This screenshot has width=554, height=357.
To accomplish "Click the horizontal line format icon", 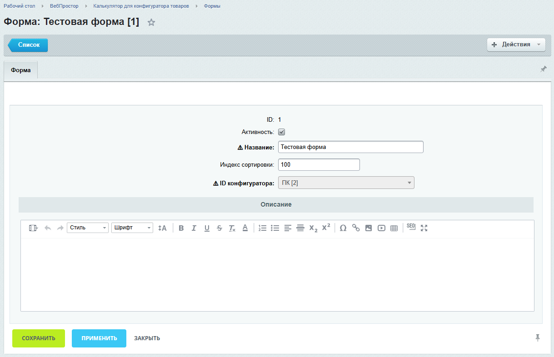I will click(300, 228).
